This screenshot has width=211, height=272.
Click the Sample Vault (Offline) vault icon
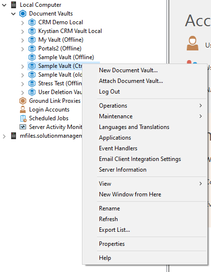pyautogui.click(x=32, y=57)
